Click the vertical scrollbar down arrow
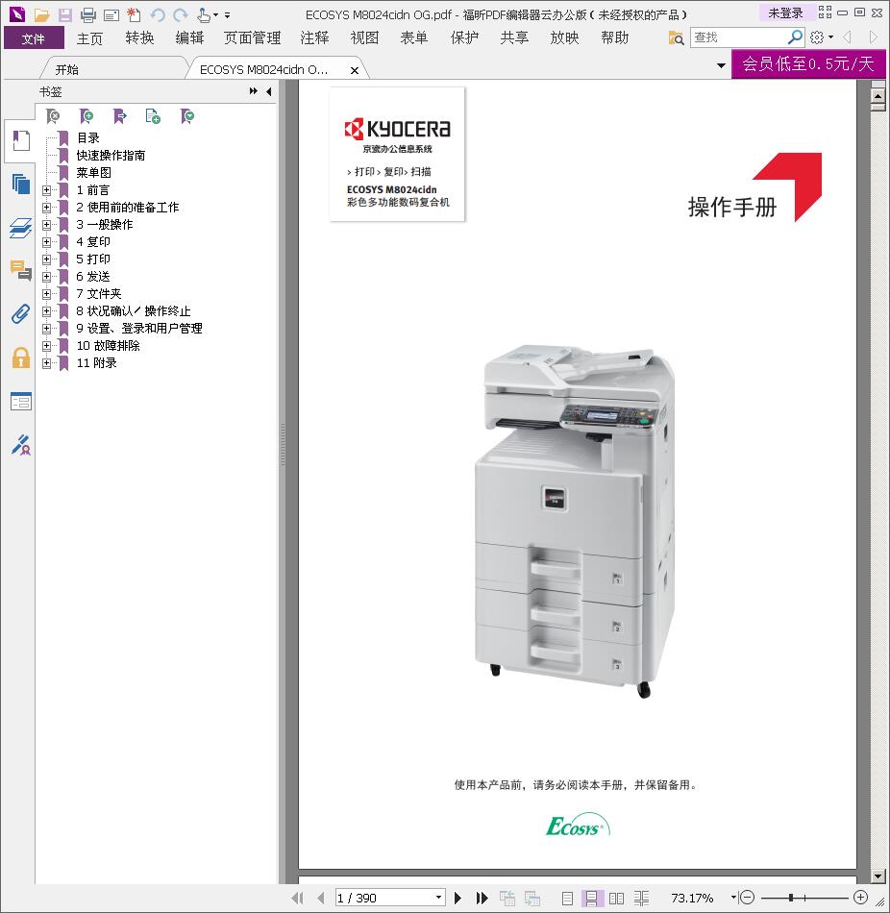The width and height of the screenshot is (890, 913). [x=878, y=876]
